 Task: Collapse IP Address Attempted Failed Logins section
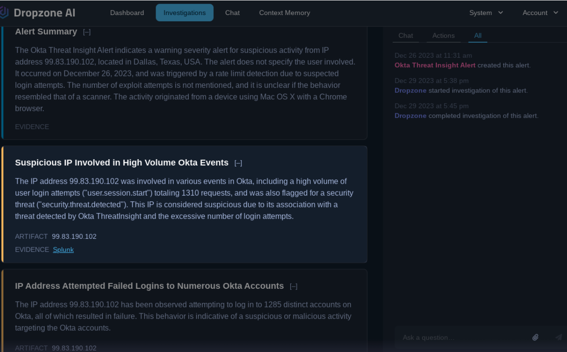(x=294, y=287)
